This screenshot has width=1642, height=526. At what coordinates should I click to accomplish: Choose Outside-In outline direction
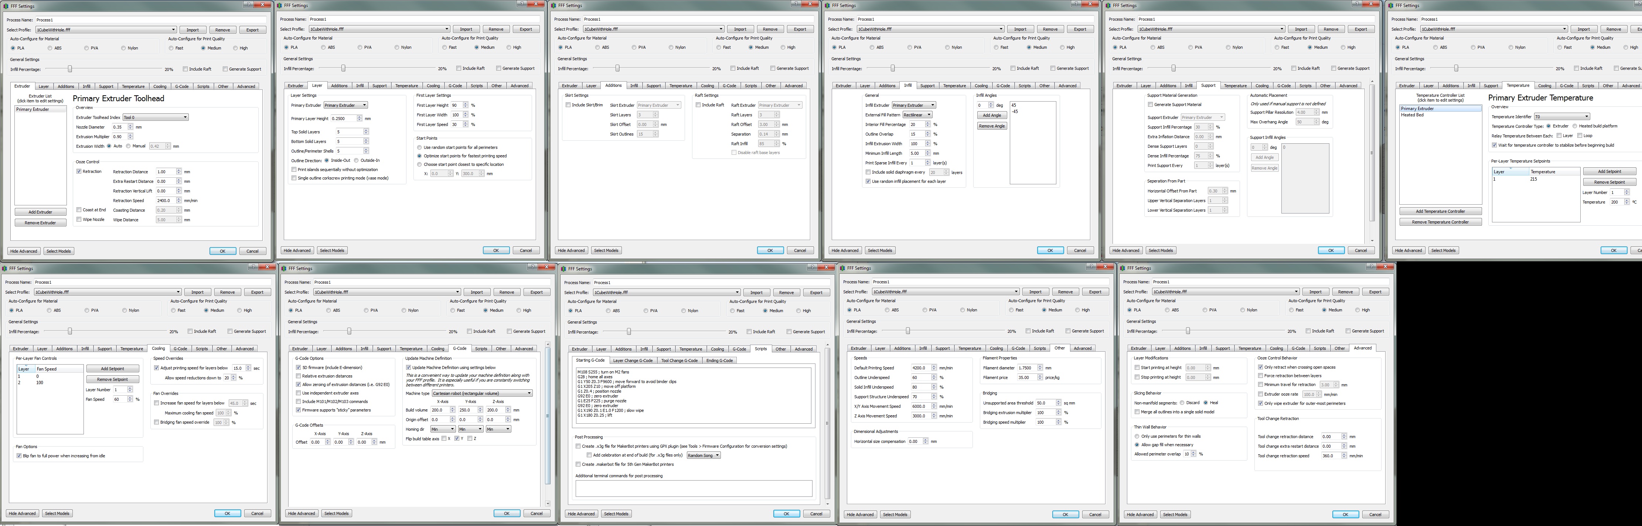[x=356, y=161]
